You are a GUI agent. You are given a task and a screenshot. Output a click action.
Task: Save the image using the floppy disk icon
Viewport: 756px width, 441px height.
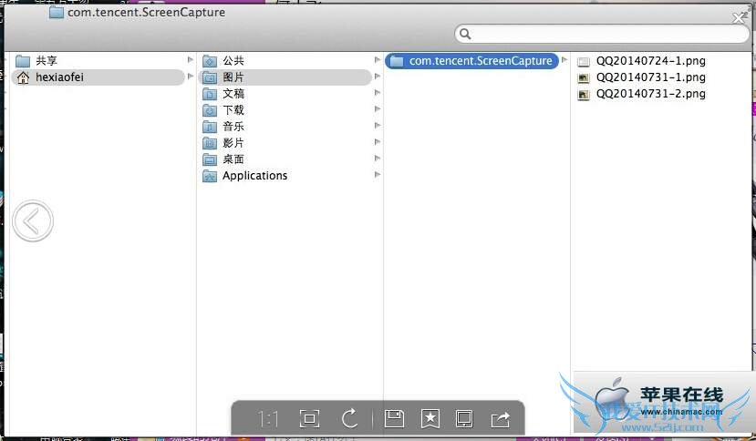[394, 418]
